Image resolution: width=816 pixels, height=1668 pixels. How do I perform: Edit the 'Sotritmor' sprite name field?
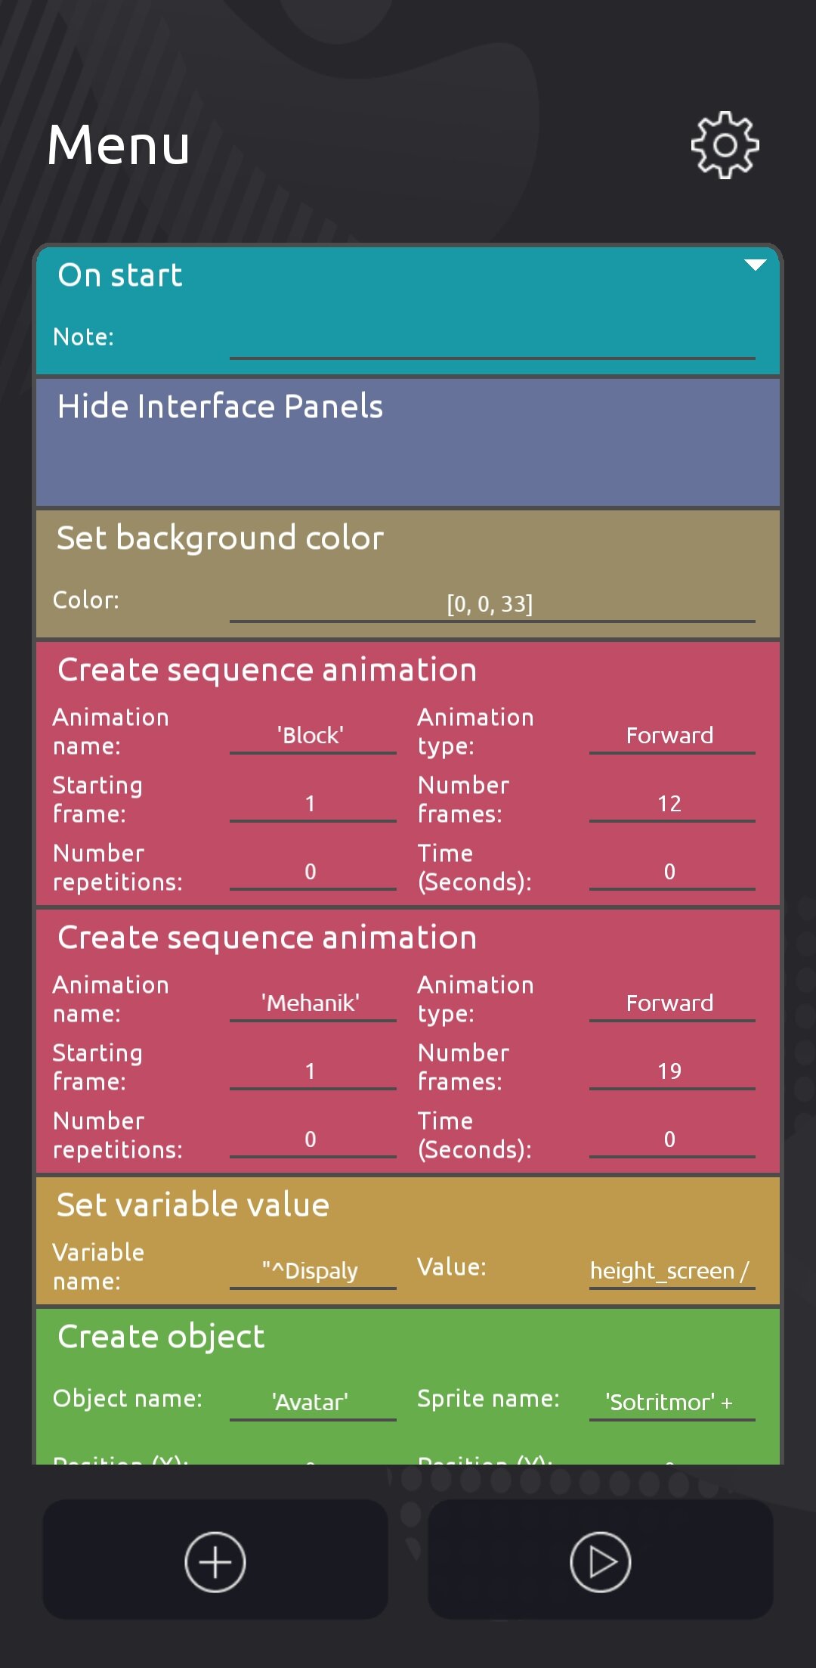(x=672, y=1402)
